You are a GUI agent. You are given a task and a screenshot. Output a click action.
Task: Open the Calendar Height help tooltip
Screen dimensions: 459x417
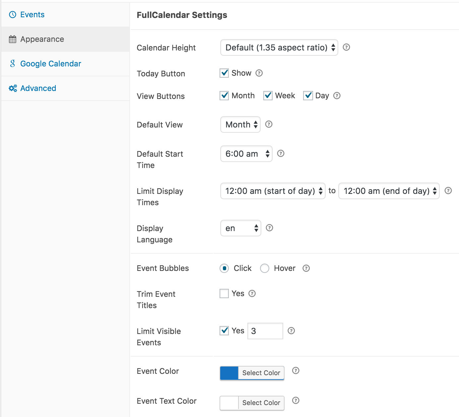[346, 47]
